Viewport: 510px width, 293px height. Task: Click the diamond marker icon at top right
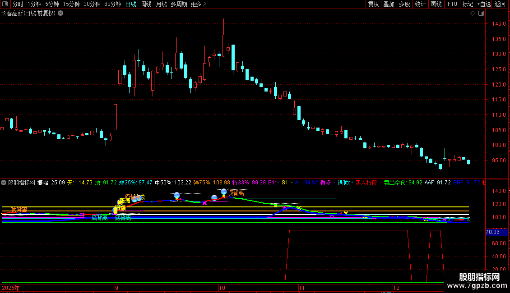tap(473, 13)
